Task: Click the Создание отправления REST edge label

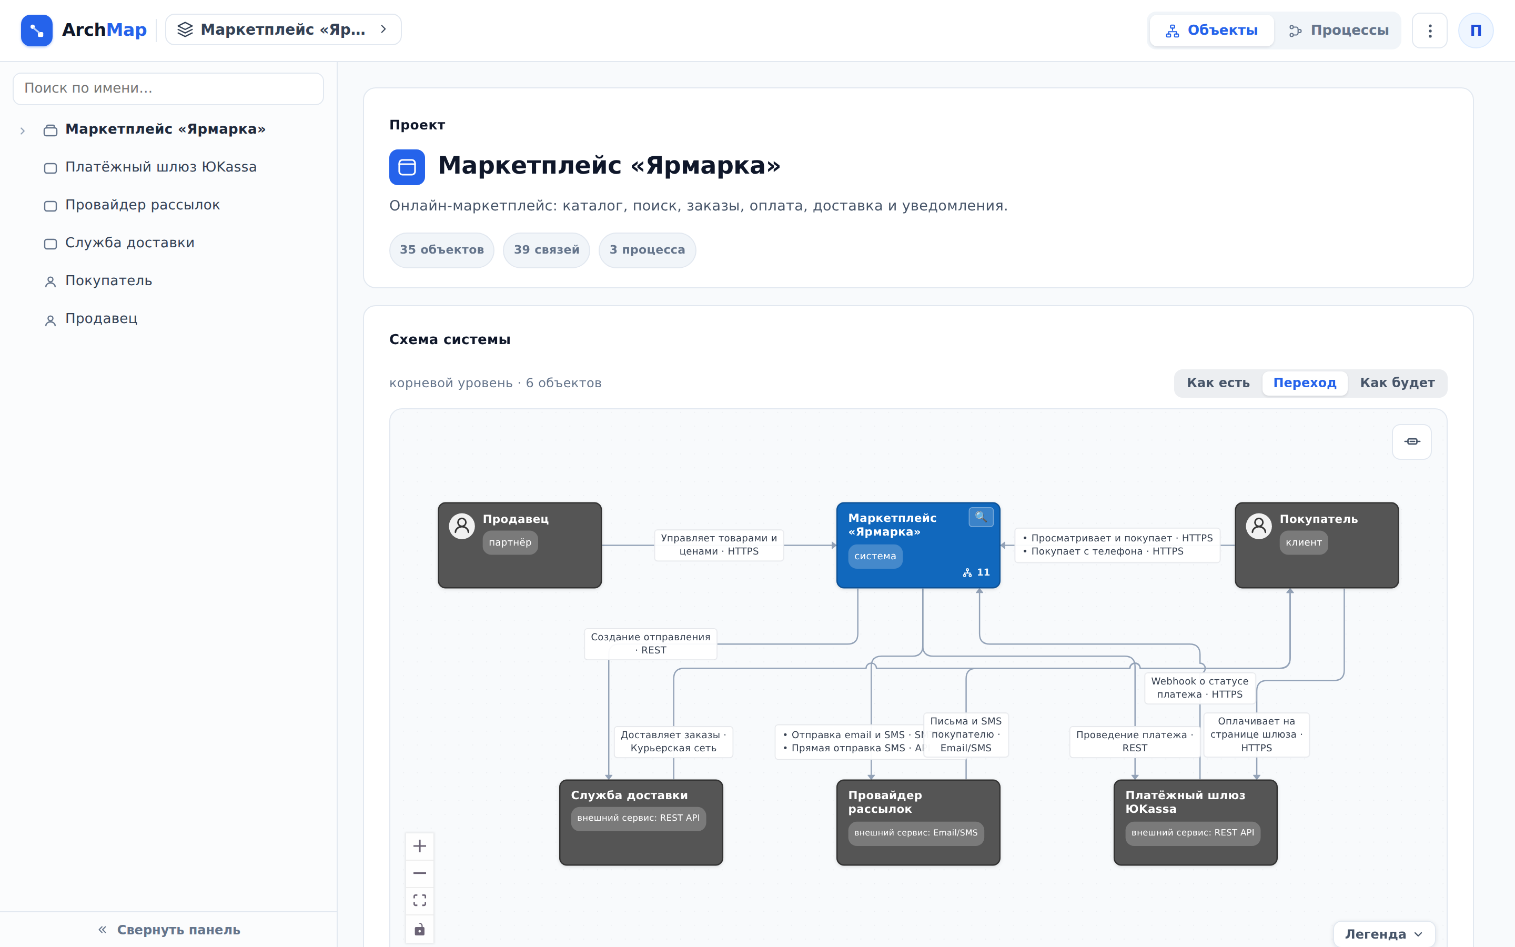Action: pos(650,644)
